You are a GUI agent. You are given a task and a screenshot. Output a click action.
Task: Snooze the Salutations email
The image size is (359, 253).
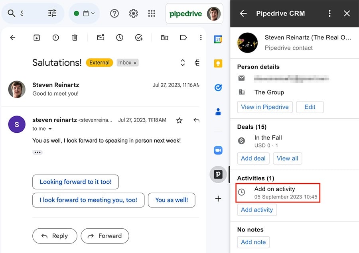click(x=119, y=37)
